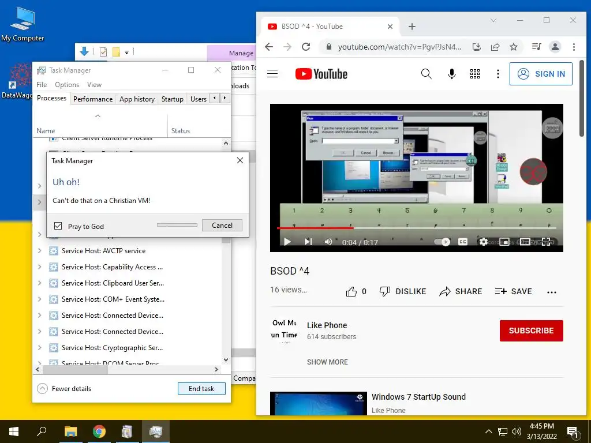Like the BSOD ^4 video
591x443 pixels.
(x=356, y=291)
